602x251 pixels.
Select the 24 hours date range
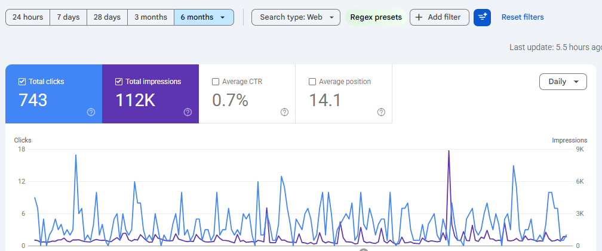coord(27,17)
